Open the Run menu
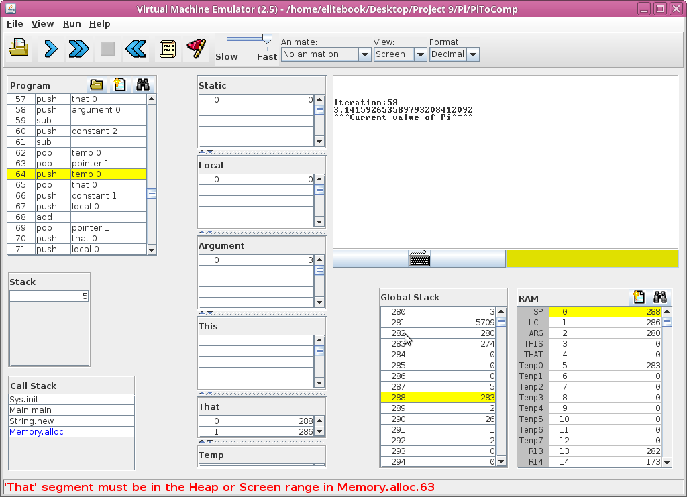687x497 pixels. pos(72,23)
